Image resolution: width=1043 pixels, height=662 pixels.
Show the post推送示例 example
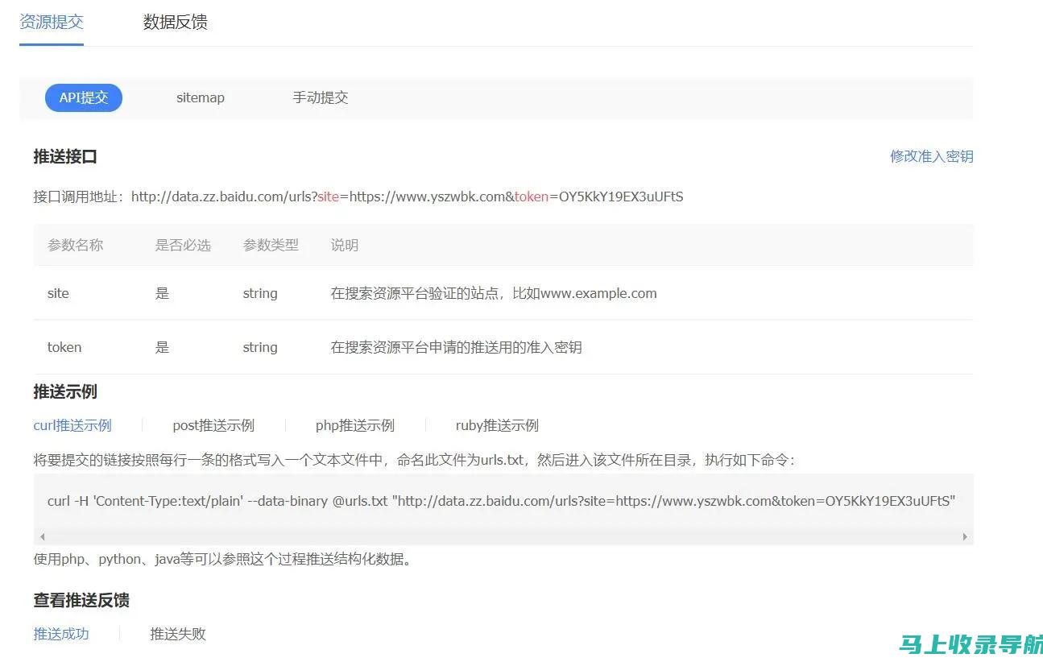(213, 425)
